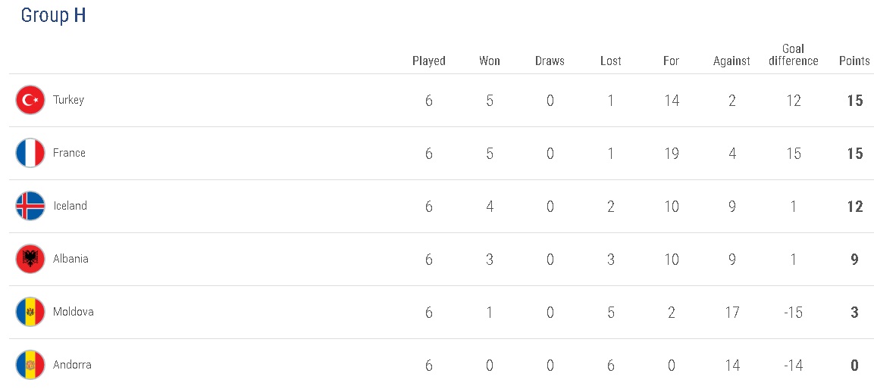
Task: Click the Goal difference column header
Action: point(793,55)
